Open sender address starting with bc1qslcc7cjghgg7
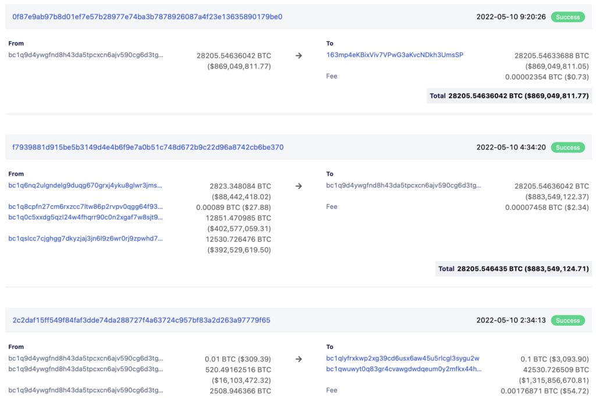The width and height of the screenshot is (596, 398). pos(86,239)
